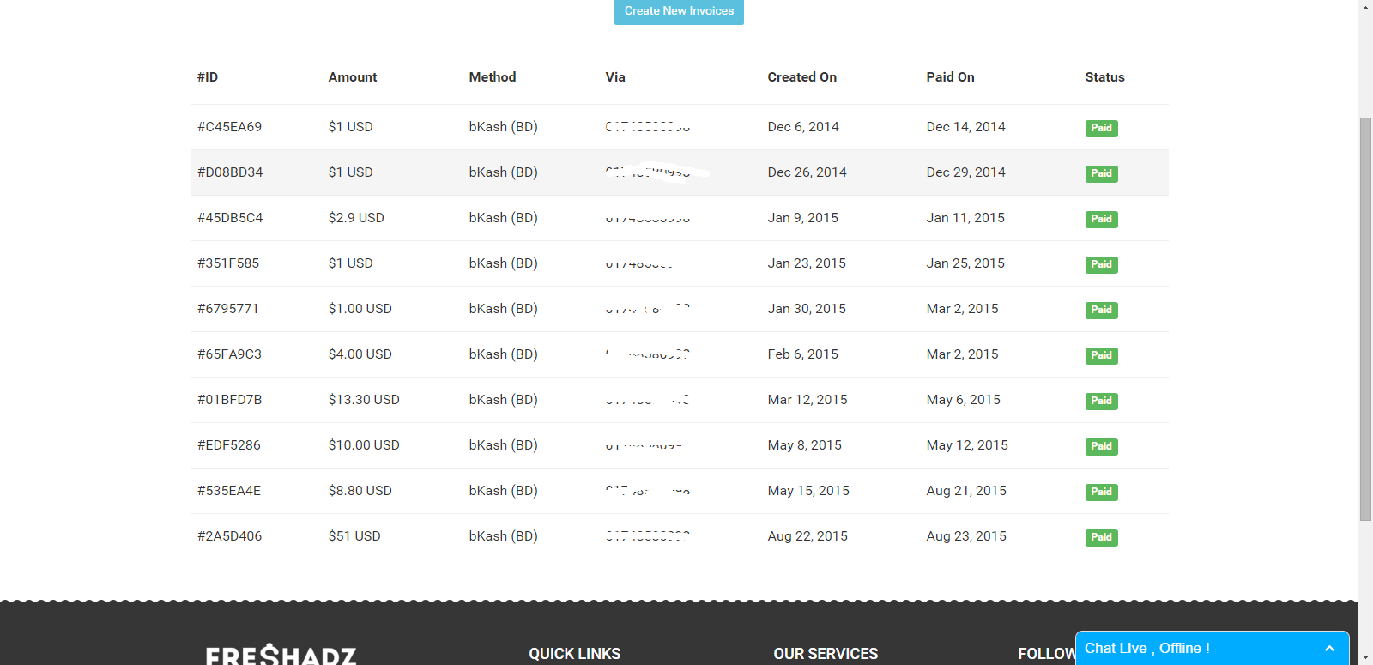Click the Status column header
The image size is (1373, 665).
[x=1104, y=77]
